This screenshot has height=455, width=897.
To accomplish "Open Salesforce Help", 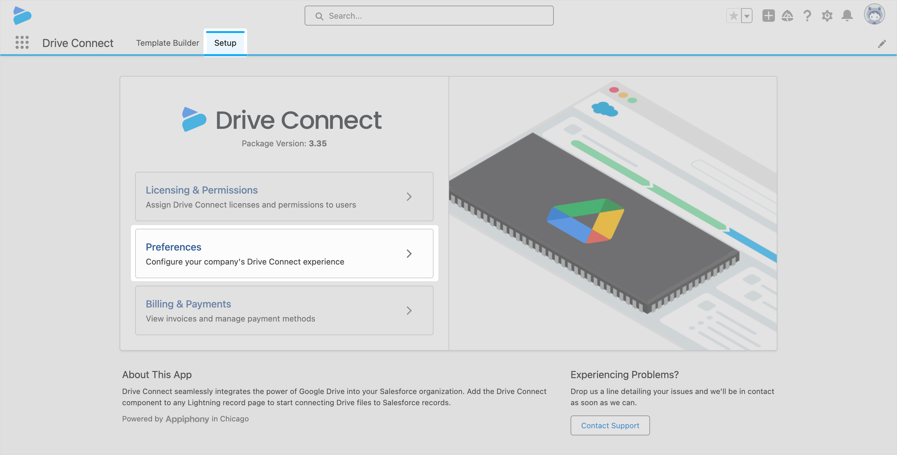I will (x=807, y=16).
